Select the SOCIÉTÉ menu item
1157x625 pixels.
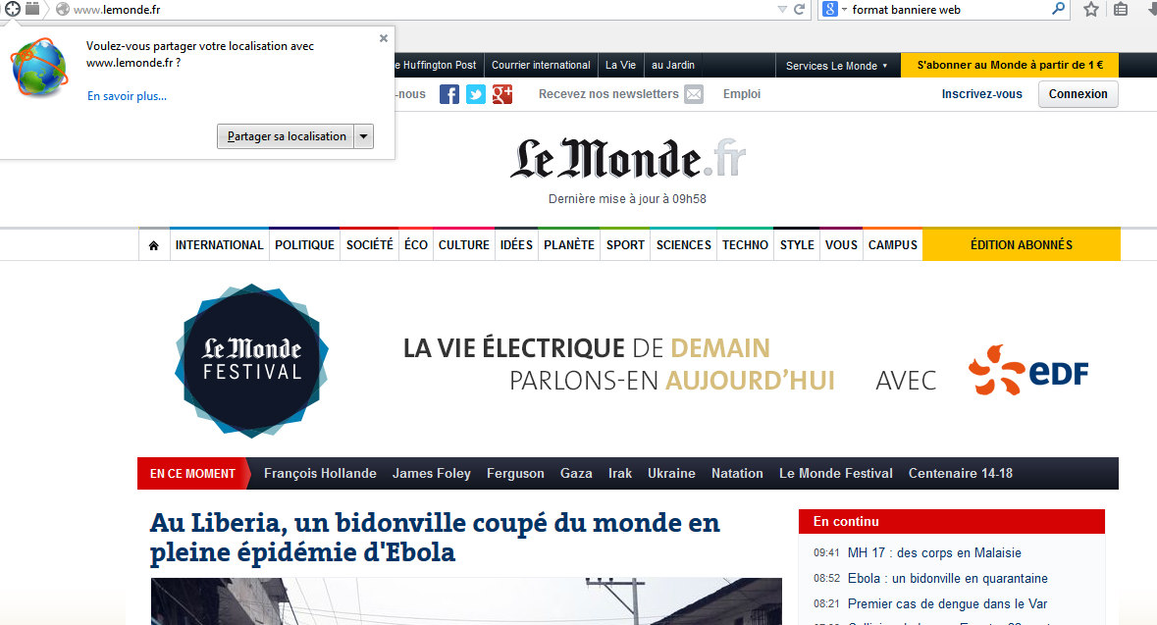click(x=370, y=245)
